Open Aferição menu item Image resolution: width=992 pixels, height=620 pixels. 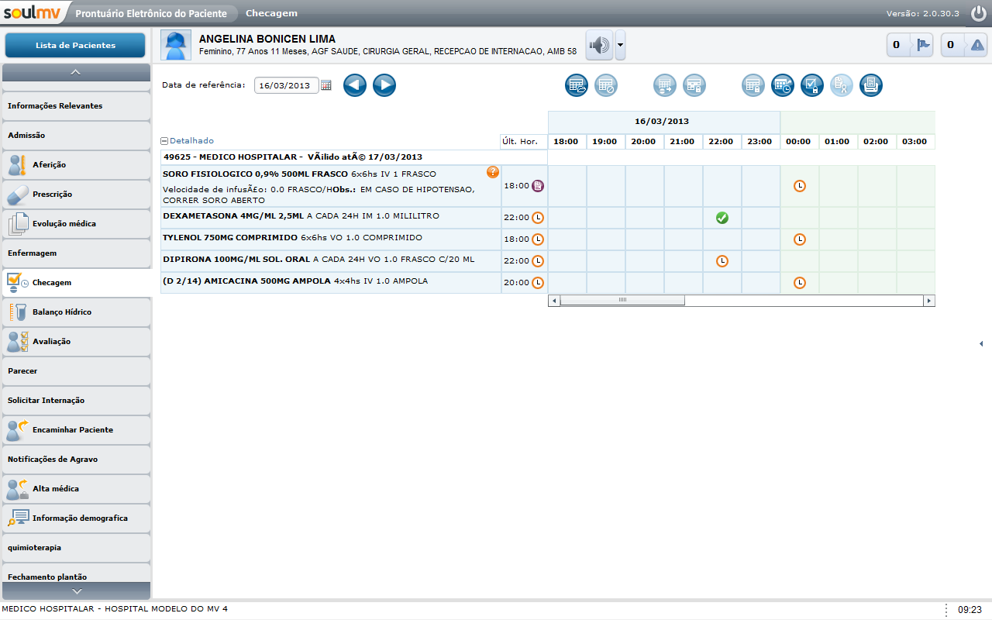[x=76, y=165]
